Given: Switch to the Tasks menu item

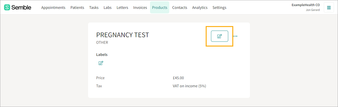Looking at the screenshot, I should point(94,8).
